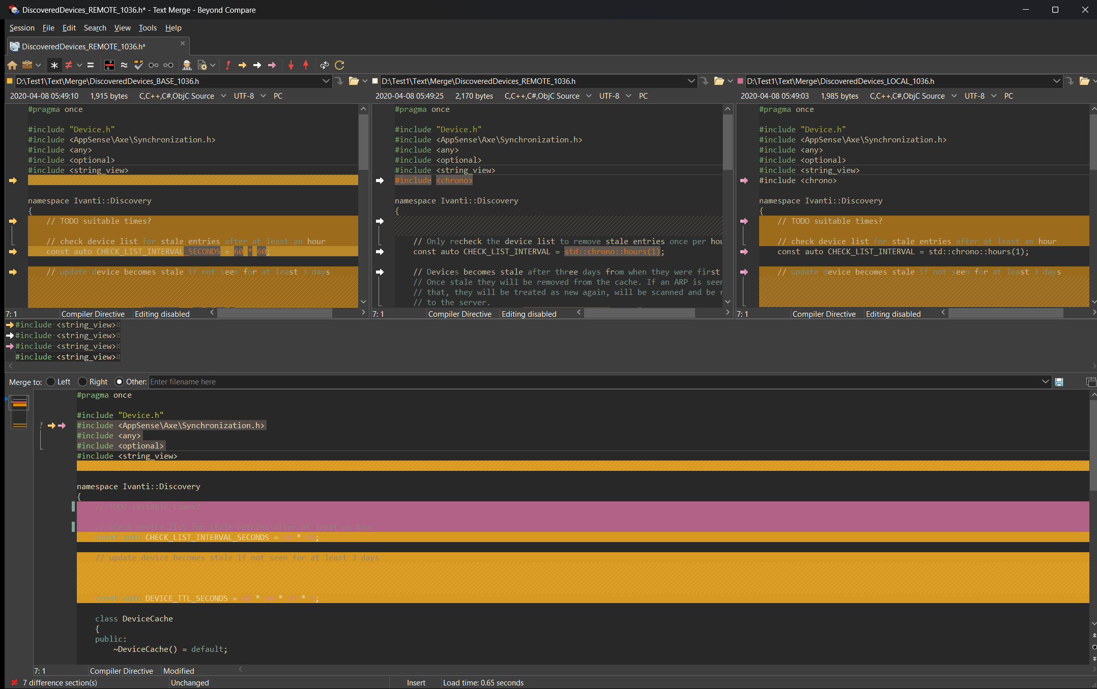This screenshot has width=1097, height=689.
Task: Select the Merge to Left radio button
Action: [50, 382]
